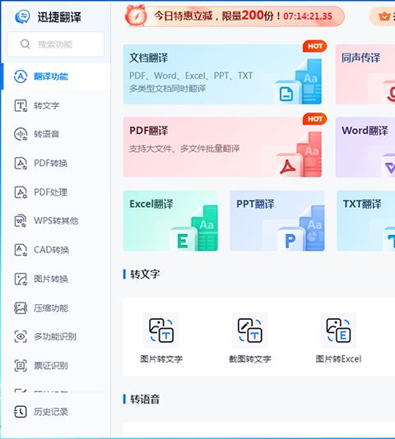This screenshot has height=439, width=395.
Task: Click the Acrobat icon on PDF翻译 card
Action: pyautogui.click(x=288, y=167)
